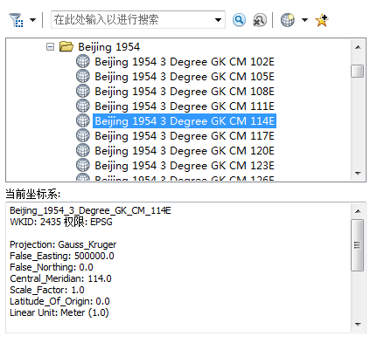
Task: Click the globe icon beside CM 117E
Action: click(x=83, y=135)
